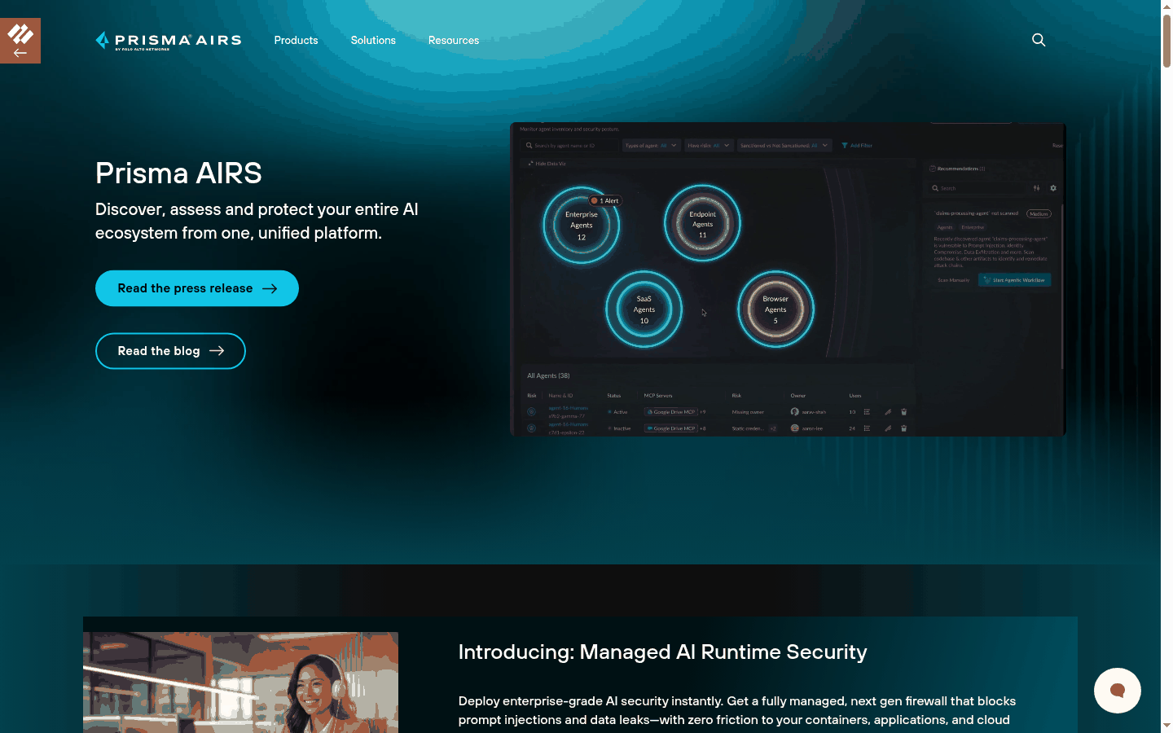The width and height of the screenshot is (1173, 733).
Task: Click the woman with headphones image
Action: coord(240,683)
